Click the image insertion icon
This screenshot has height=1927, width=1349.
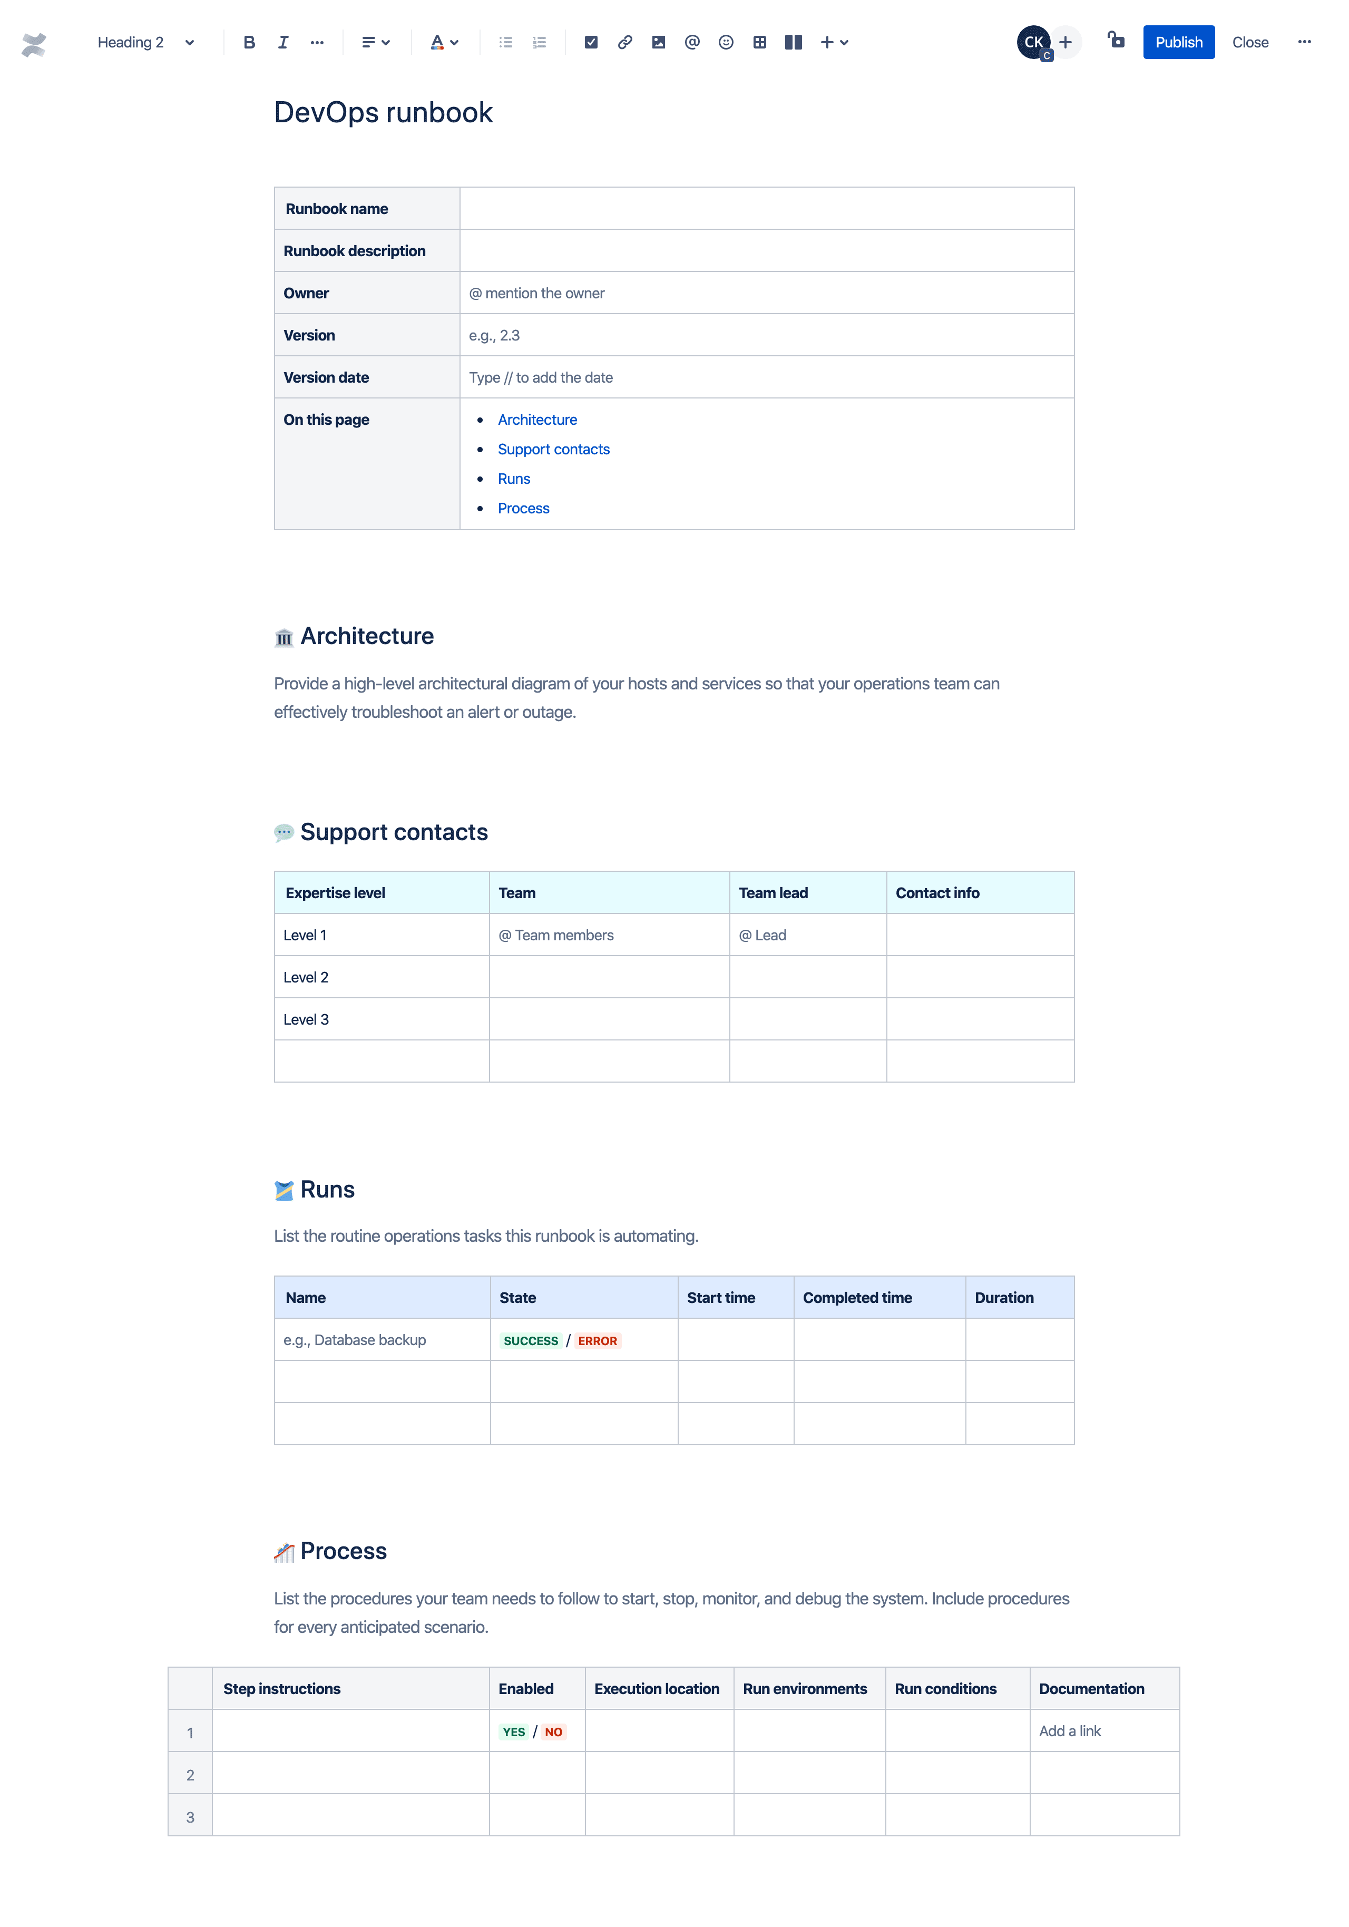658,41
